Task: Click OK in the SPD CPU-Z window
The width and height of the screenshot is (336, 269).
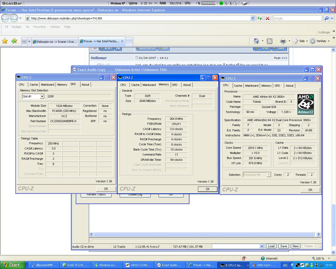Action: tap(106, 189)
